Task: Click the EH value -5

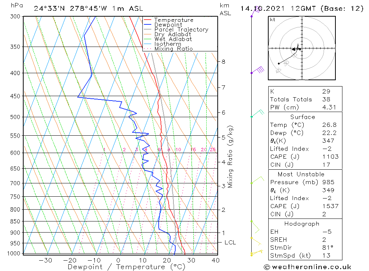Action: (x=327, y=231)
